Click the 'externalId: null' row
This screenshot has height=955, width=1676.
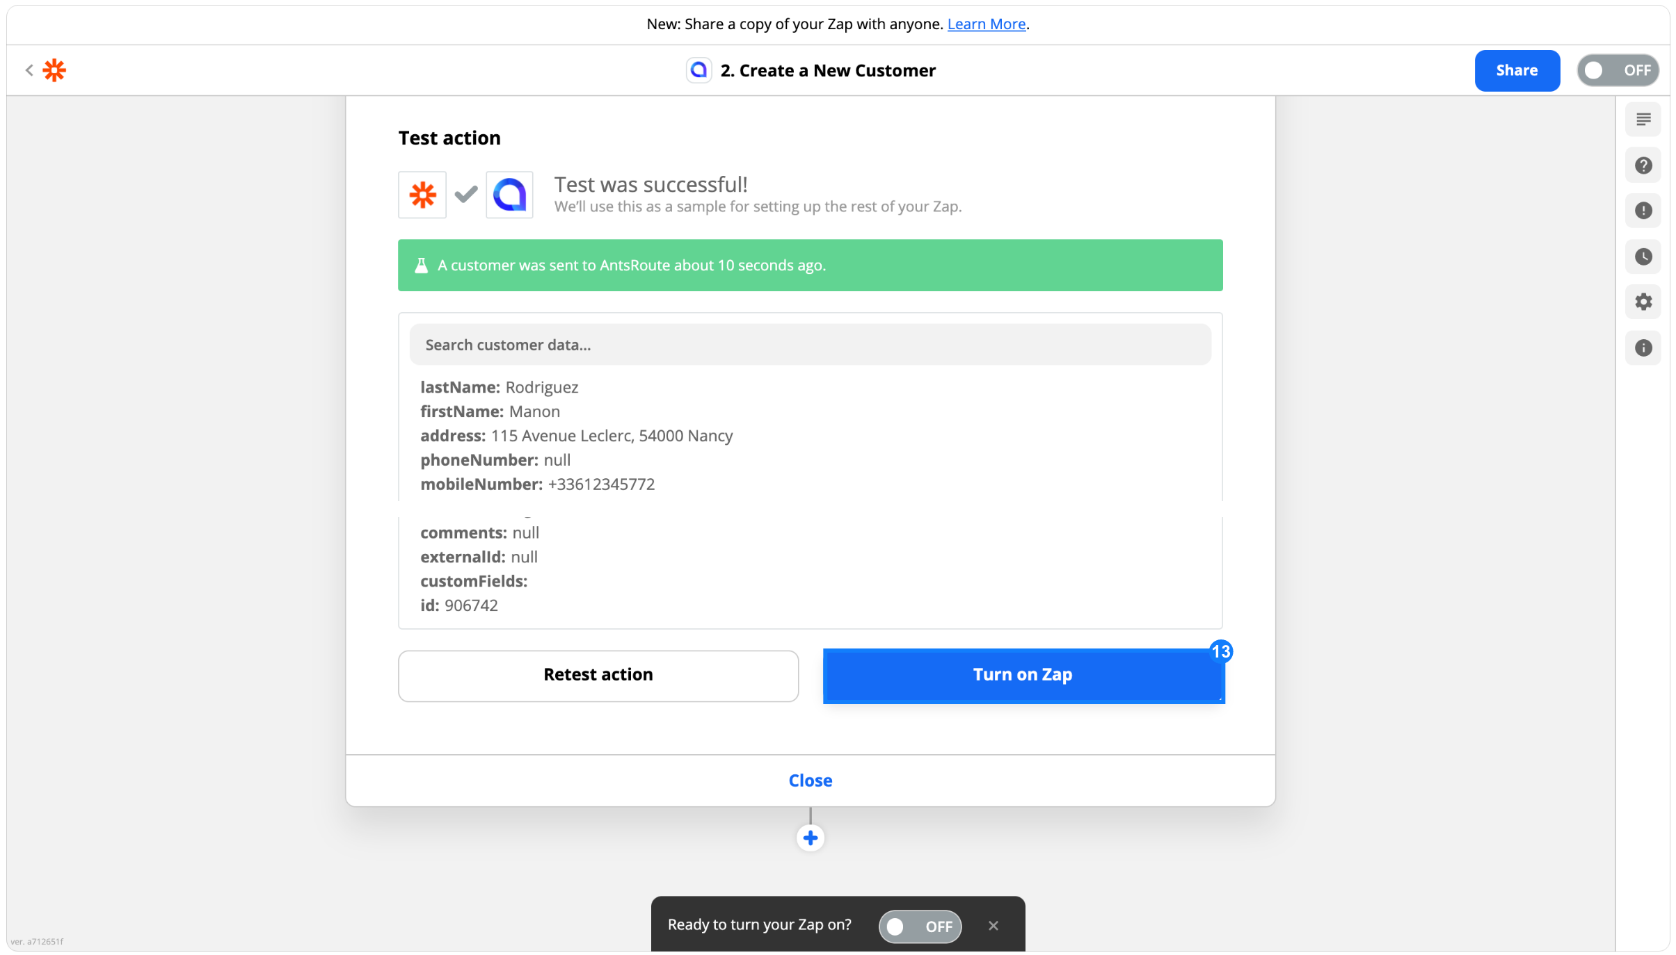(x=479, y=557)
